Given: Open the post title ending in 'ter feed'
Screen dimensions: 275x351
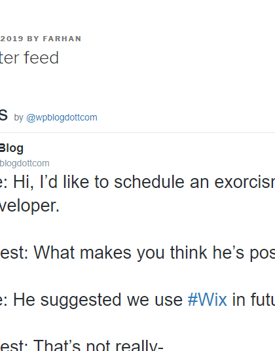Looking at the screenshot, I should tap(29, 58).
